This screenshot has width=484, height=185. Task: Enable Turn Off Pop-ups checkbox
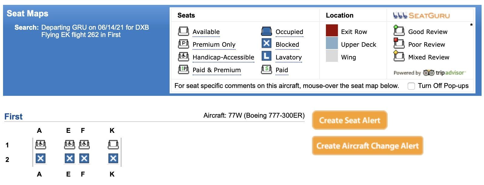(x=411, y=86)
